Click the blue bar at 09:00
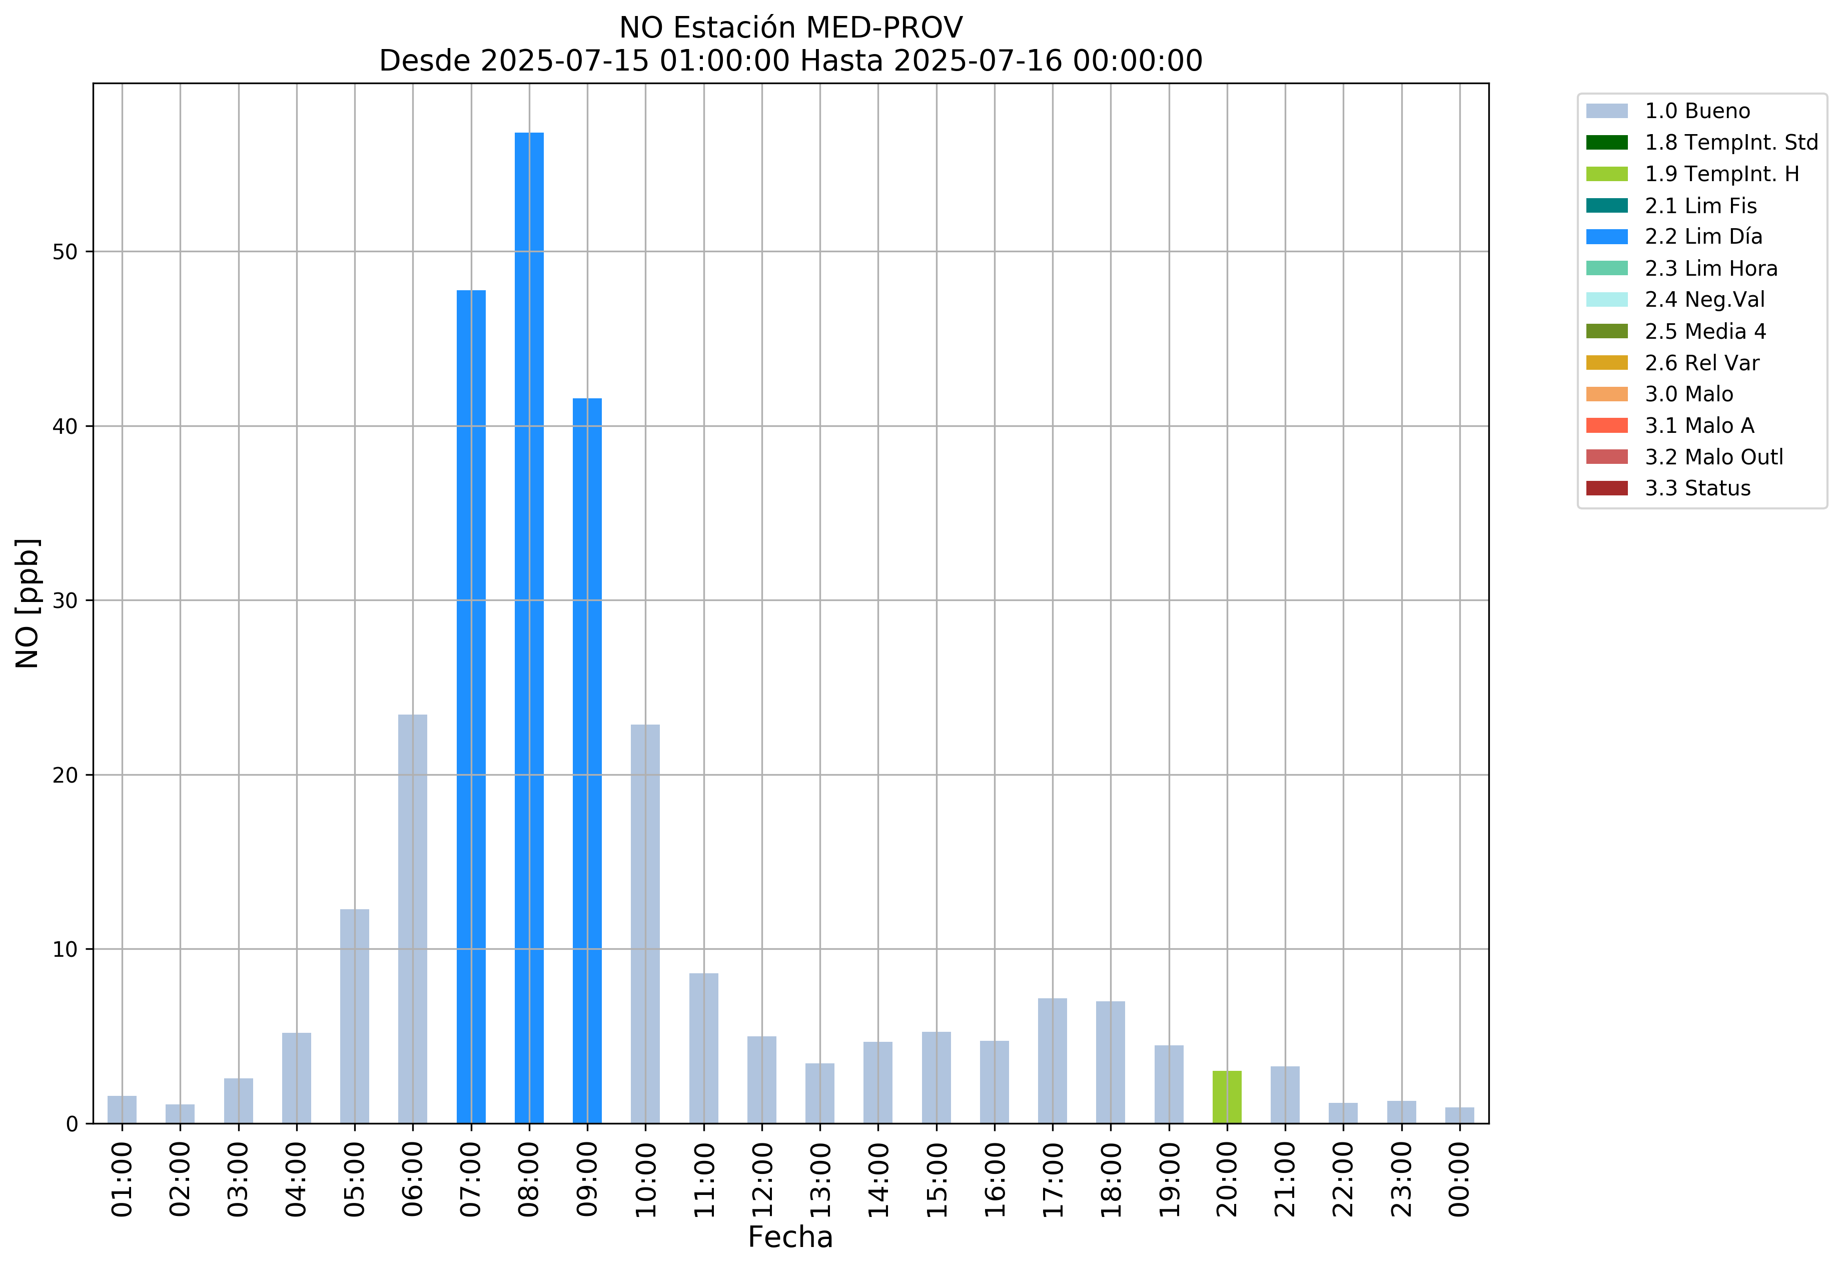Image resolution: width=1842 pixels, height=1268 pixels. [x=587, y=760]
